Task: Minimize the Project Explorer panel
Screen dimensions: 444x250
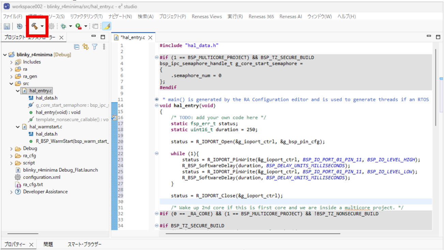Action: [x=94, y=37]
